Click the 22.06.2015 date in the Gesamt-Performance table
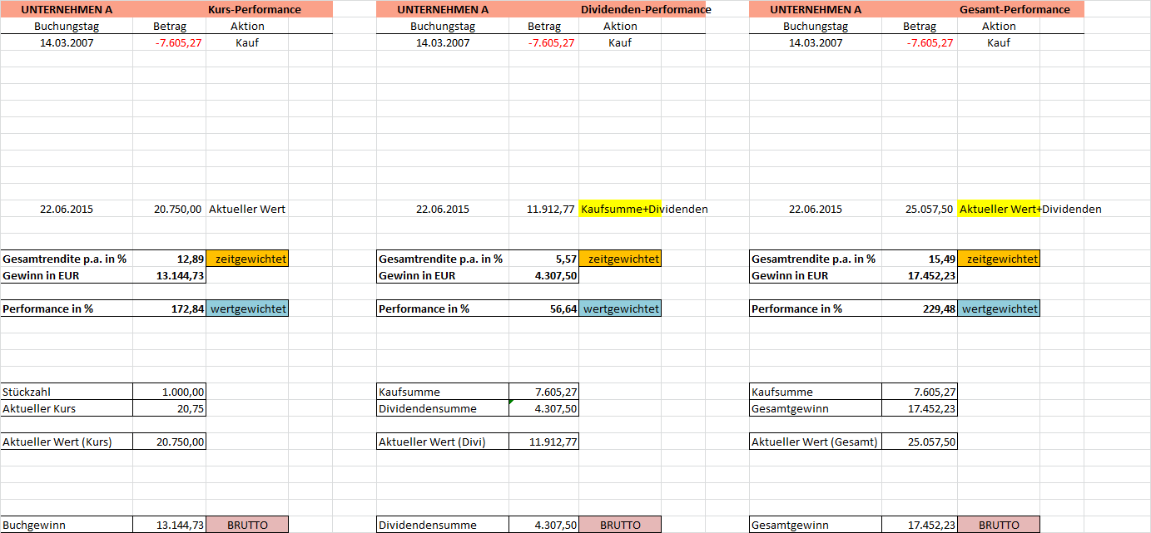Screen dimensions: 1151x533 coord(816,209)
